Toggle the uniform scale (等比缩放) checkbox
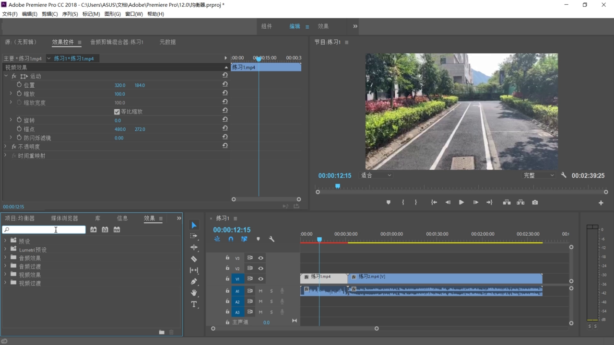Viewport: 614px width, 345px height. (x=117, y=112)
